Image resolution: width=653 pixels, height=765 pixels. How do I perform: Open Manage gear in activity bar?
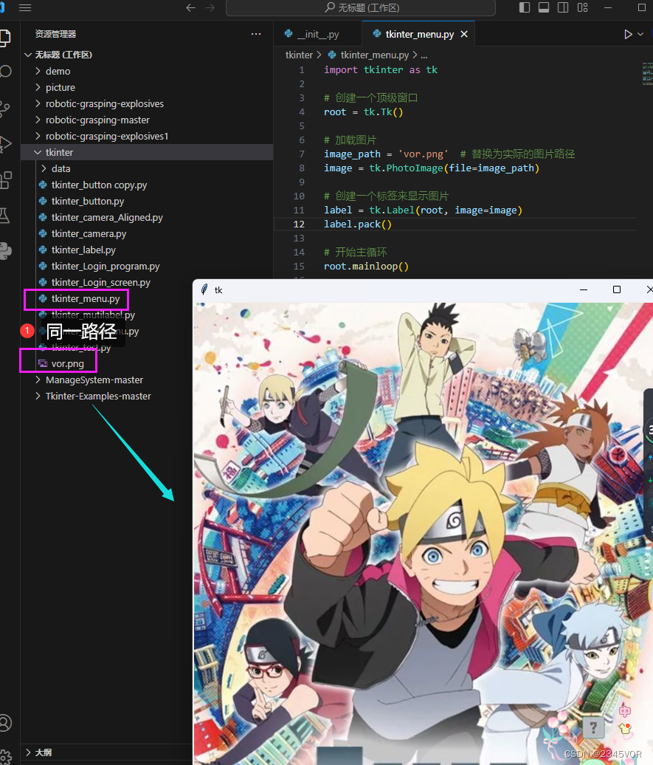[5, 757]
